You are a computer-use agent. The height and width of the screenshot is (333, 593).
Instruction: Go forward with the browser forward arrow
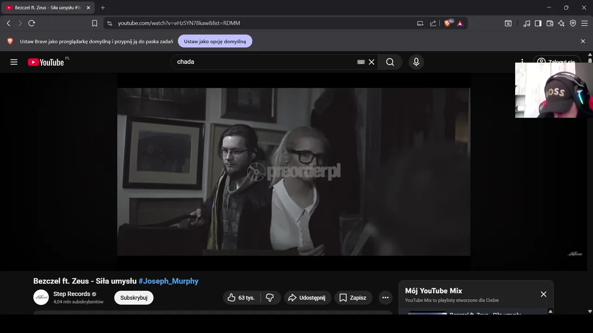20,23
